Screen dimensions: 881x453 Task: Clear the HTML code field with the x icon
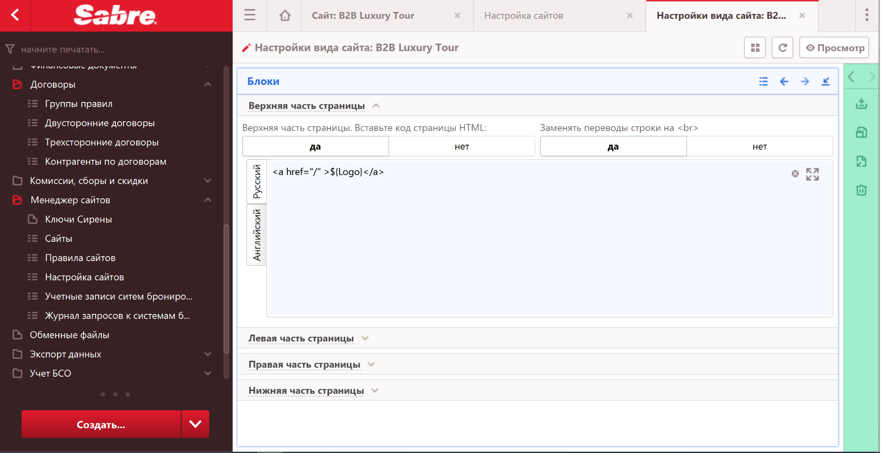[x=795, y=173]
